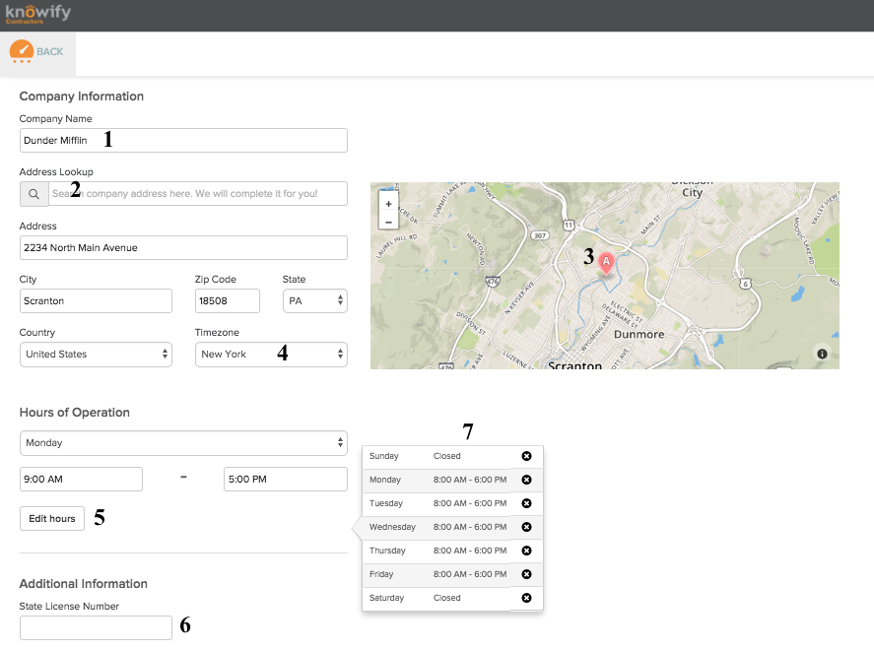Click the Dunmore label on the map
Image resolution: width=874 pixels, height=651 pixels.
point(639,335)
